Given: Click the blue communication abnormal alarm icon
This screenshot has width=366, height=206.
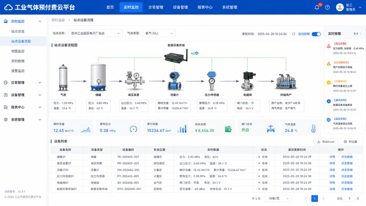Looking at the screenshot, I should click(328, 101).
